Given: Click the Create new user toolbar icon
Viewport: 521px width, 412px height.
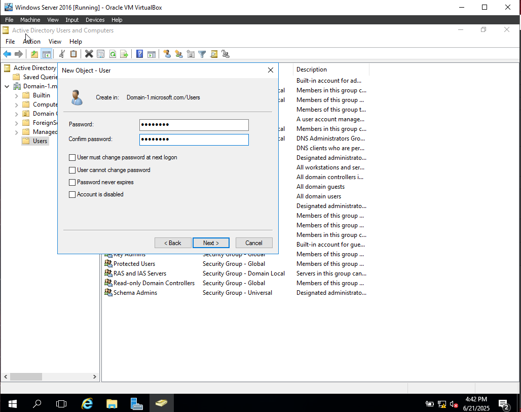Looking at the screenshot, I should (167, 54).
